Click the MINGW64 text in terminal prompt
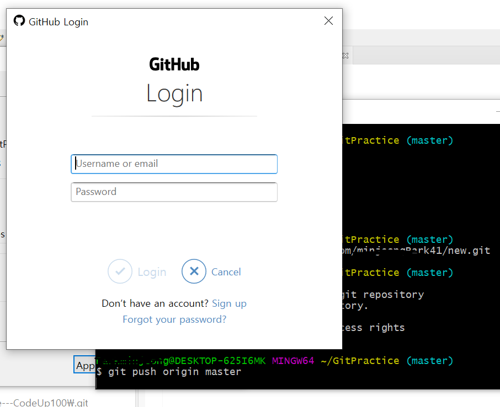 coord(293,361)
